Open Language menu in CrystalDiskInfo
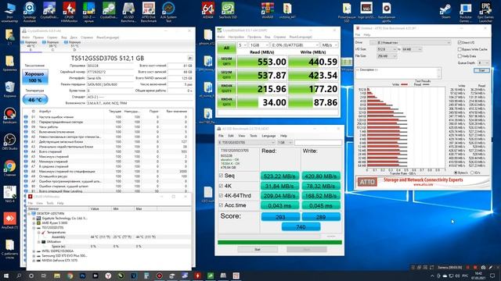Viewport: 501px width, 281px height. coord(108,37)
